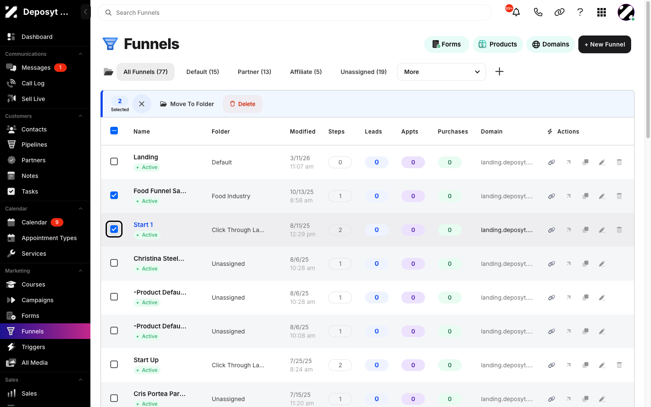Open the Domains button
This screenshot has height=407, width=651.
550,44
